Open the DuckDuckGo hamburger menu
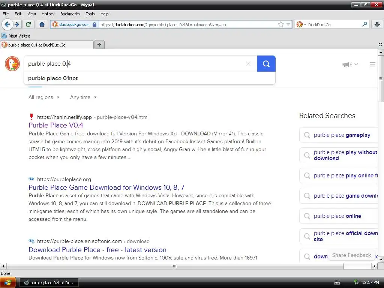 pyautogui.click(x=372, y=64)
